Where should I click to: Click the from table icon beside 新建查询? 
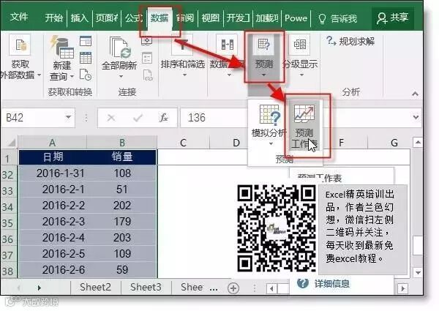click(x=86, y=58)
